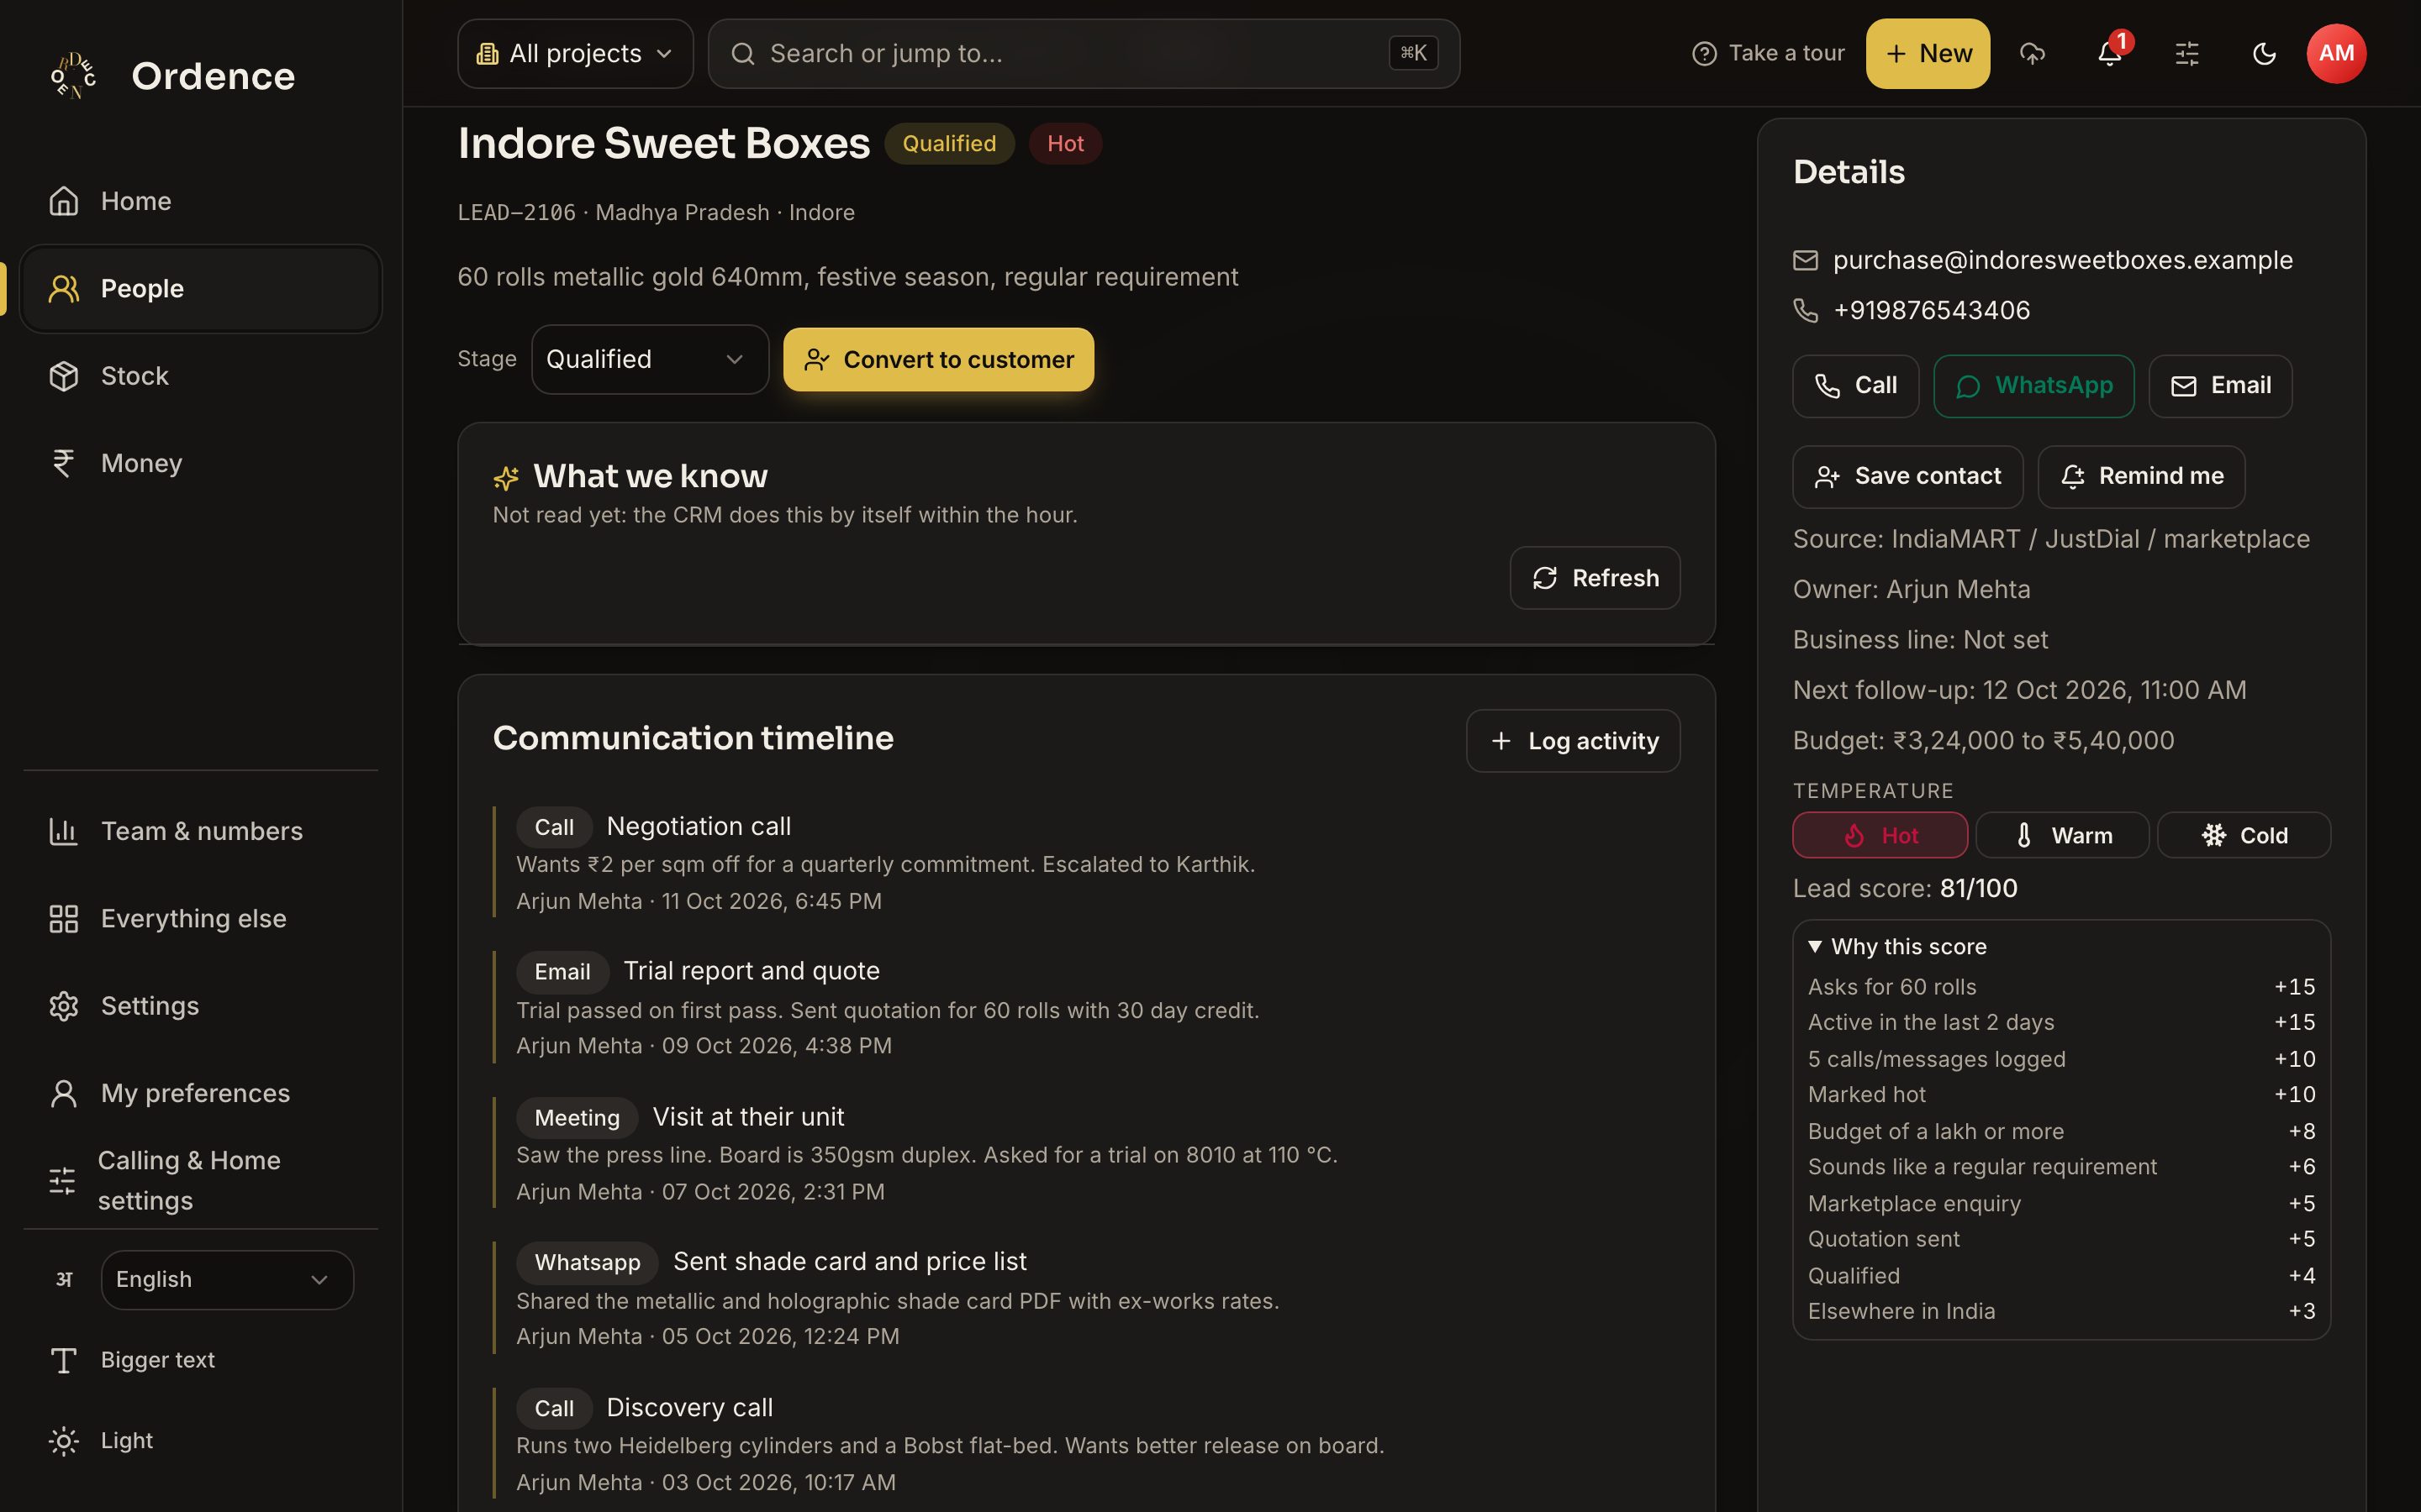
Task: Open the AM user avatar
Action: (x=2336, y=53)
